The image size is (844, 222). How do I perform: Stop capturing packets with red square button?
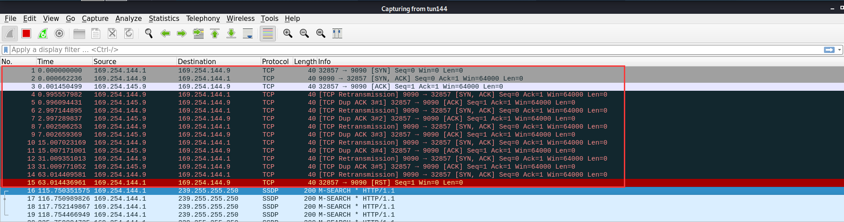26,33
